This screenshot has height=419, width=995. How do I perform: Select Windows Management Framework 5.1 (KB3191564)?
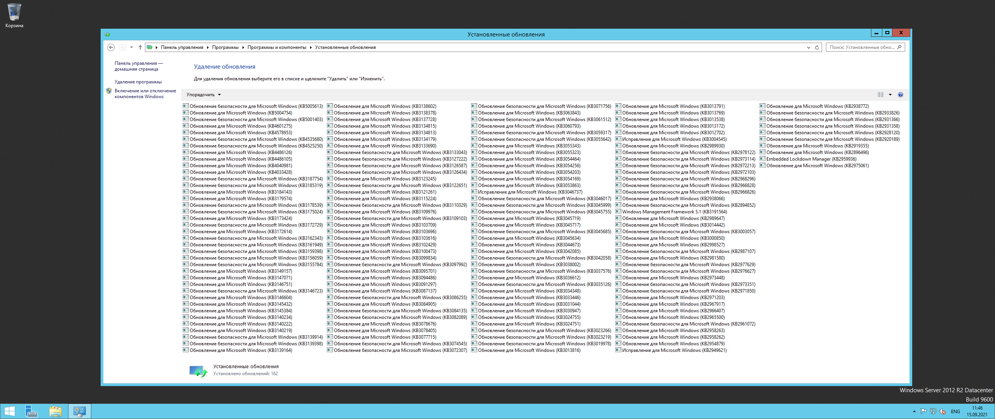tap(671, 212)
